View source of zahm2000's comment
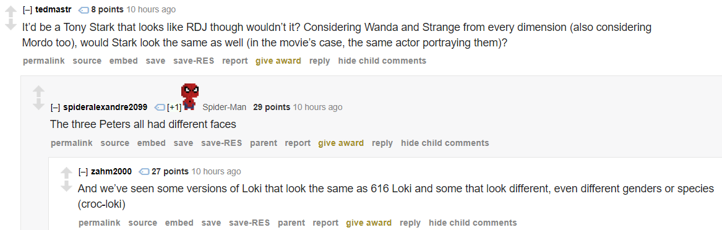The image size is (722, 230). click(x=143, y=223)
